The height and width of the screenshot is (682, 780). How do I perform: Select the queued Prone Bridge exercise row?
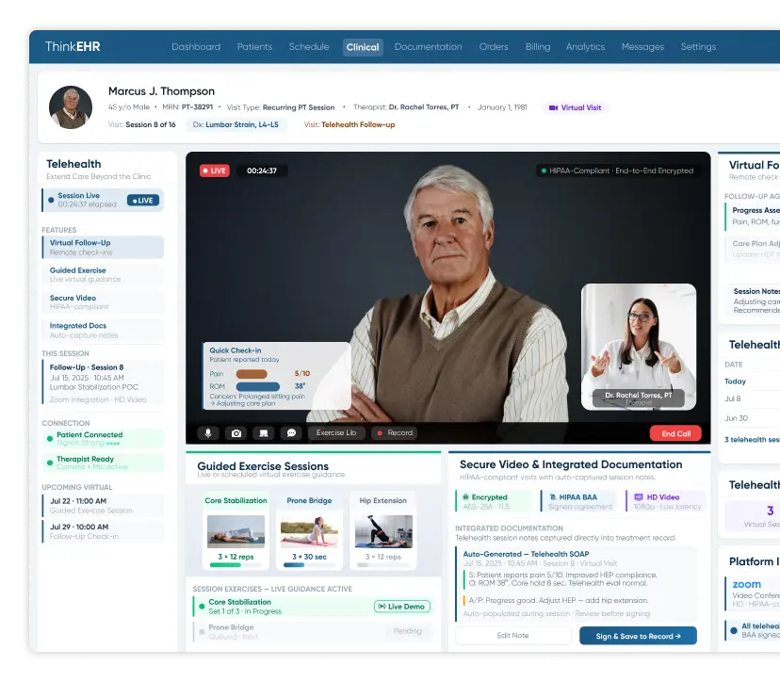tap(314, 632)
